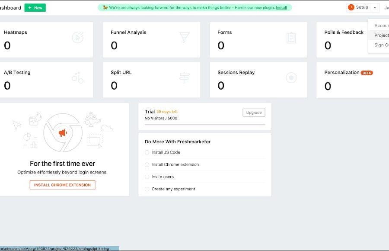Click the Funnel Analysis funnel icon

coord(185,38)
